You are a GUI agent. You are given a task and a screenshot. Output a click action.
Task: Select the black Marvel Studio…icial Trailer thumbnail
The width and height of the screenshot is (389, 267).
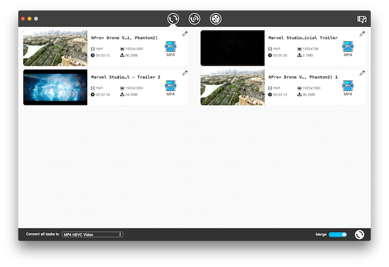tap(232, 48)
